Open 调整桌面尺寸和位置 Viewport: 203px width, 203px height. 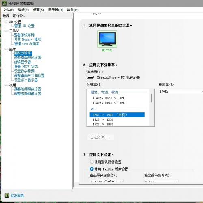[29, 76]
